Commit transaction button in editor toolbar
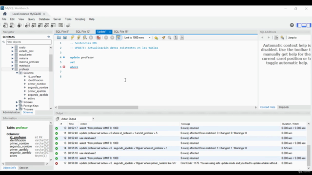This screenshot has width=312, height=175. click(106, 37)
